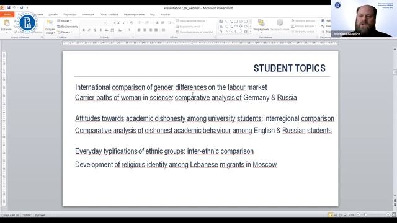Click the Arrange (Упорядочить) icon
This screenshot has height=223, width=397.
point(261,23)
